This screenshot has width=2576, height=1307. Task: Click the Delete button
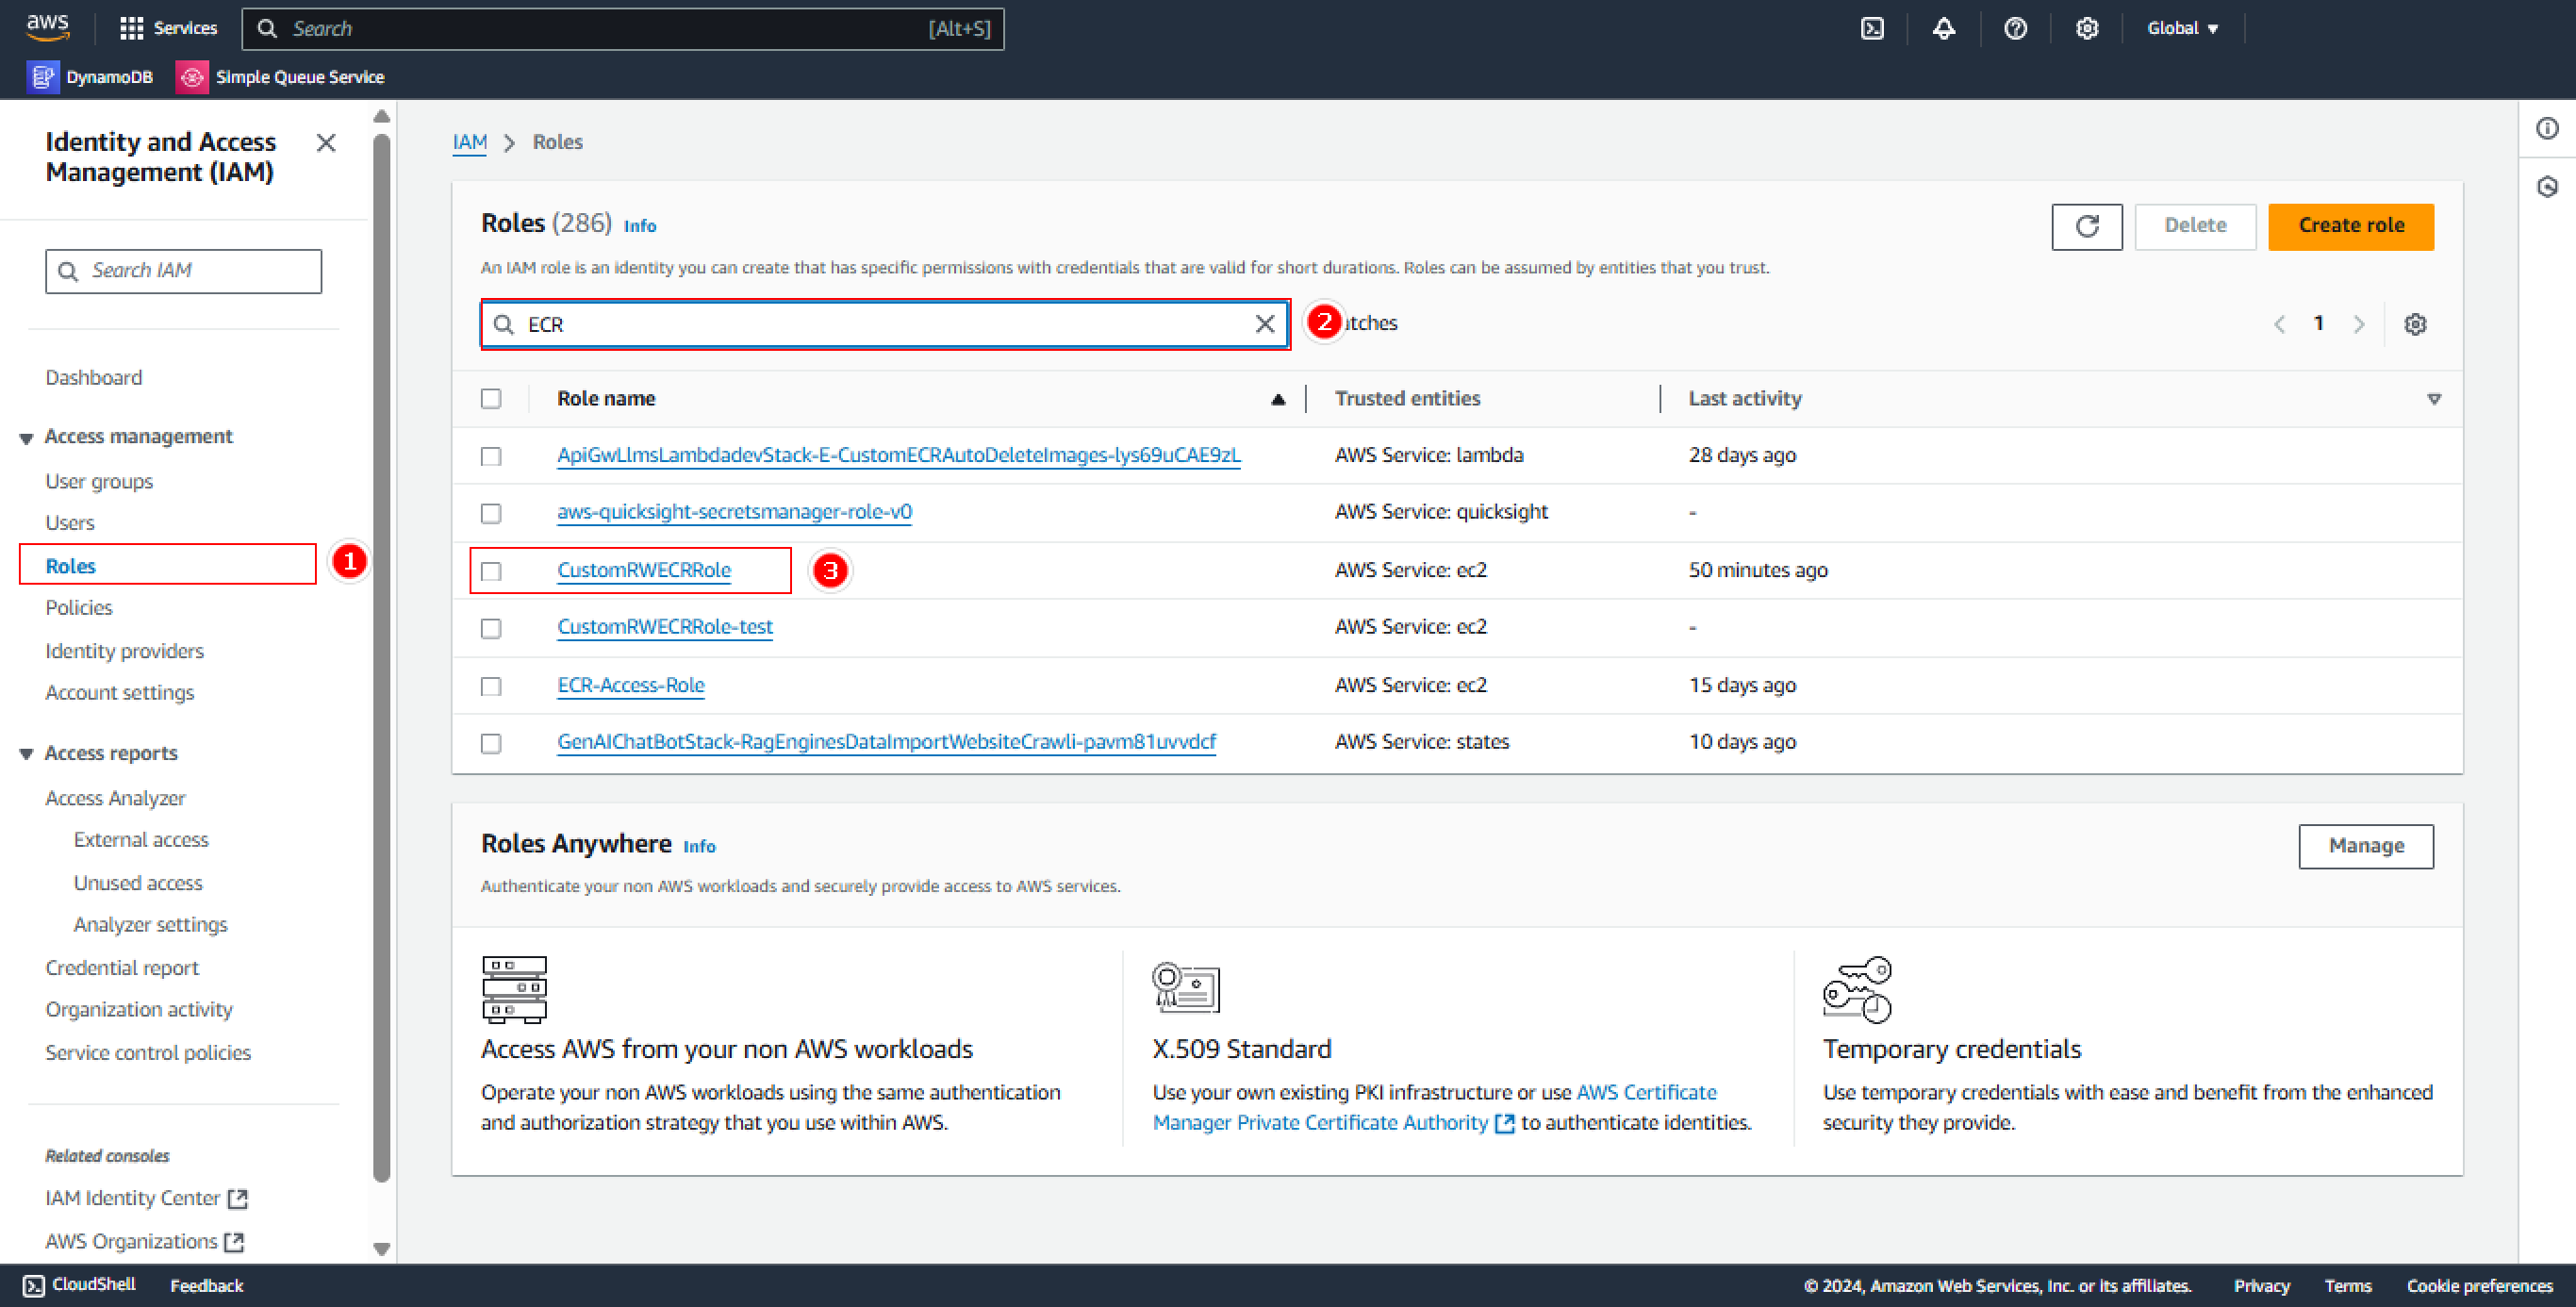pyautogui.click(x=2194, y=226)
